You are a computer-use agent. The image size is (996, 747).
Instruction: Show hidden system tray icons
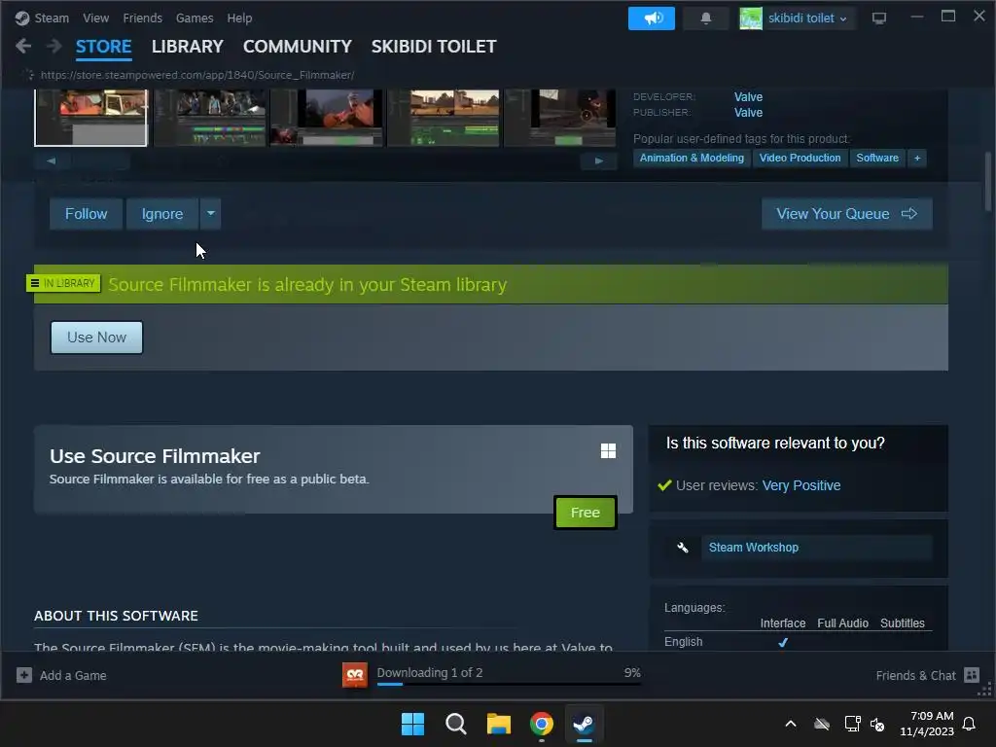791,724
